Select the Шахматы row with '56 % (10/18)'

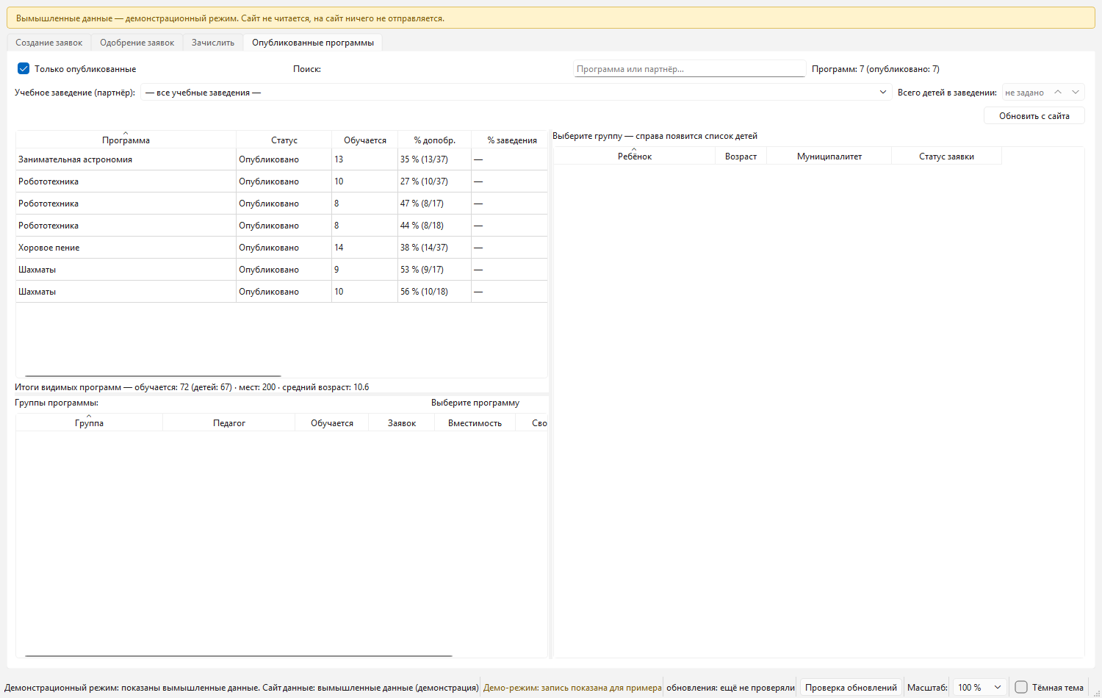click(x=282, y=292)
